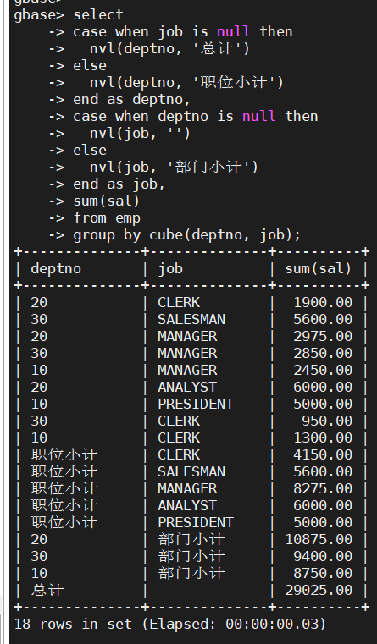
Task: Click 部门小计 in the 8750.00 row
Action: click(191, 573)
